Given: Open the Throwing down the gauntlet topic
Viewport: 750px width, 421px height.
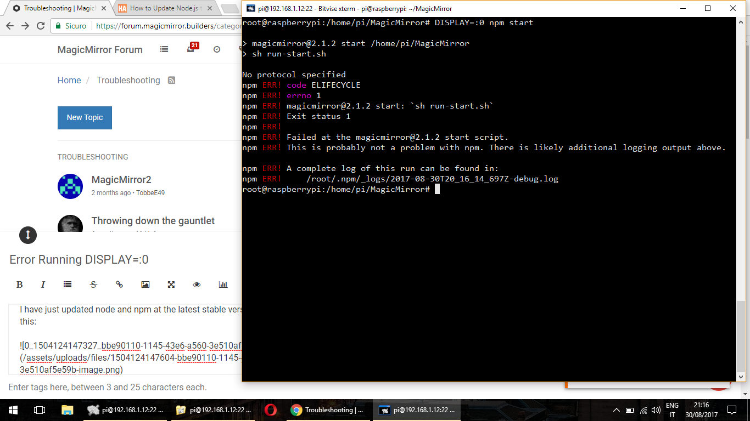Looking at the screenshot, I should click(x=153, y=221).
